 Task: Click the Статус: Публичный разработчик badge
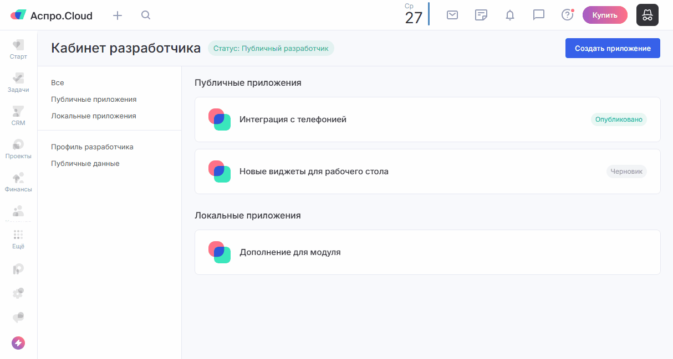click(271, 48)
